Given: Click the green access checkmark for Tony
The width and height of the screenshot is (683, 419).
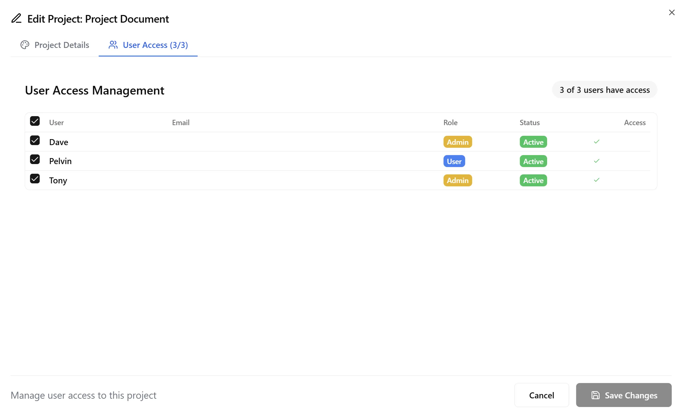Looking at the screenshot, I should click(596, 180).
